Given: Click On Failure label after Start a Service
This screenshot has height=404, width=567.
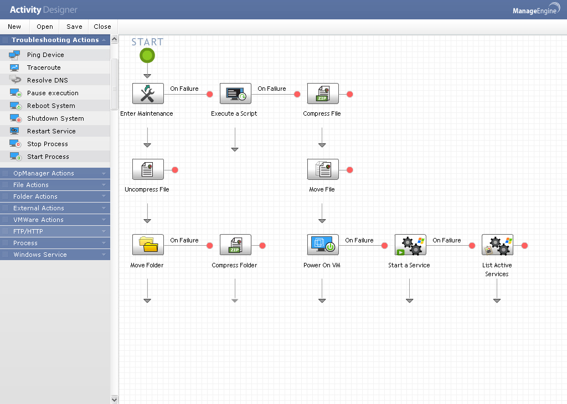Looking at the screenshot, I should coord(447,240).
